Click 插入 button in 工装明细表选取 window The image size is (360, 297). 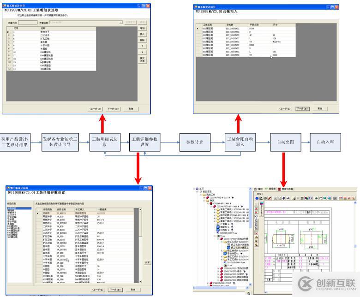coord(142,34)
